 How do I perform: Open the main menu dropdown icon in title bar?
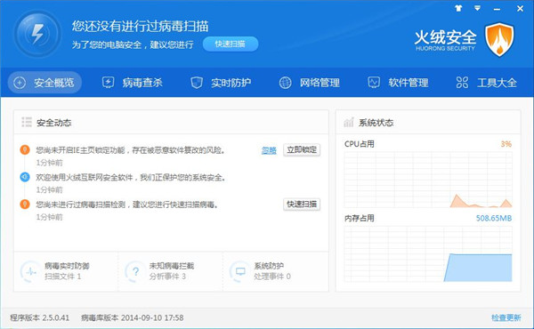pos(477,8)
